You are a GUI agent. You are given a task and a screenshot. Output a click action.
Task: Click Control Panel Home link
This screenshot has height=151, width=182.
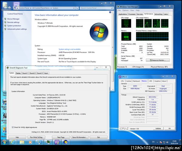(15, 14)
